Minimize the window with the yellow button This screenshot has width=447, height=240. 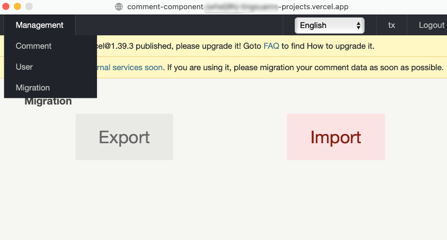pos(17,6)
